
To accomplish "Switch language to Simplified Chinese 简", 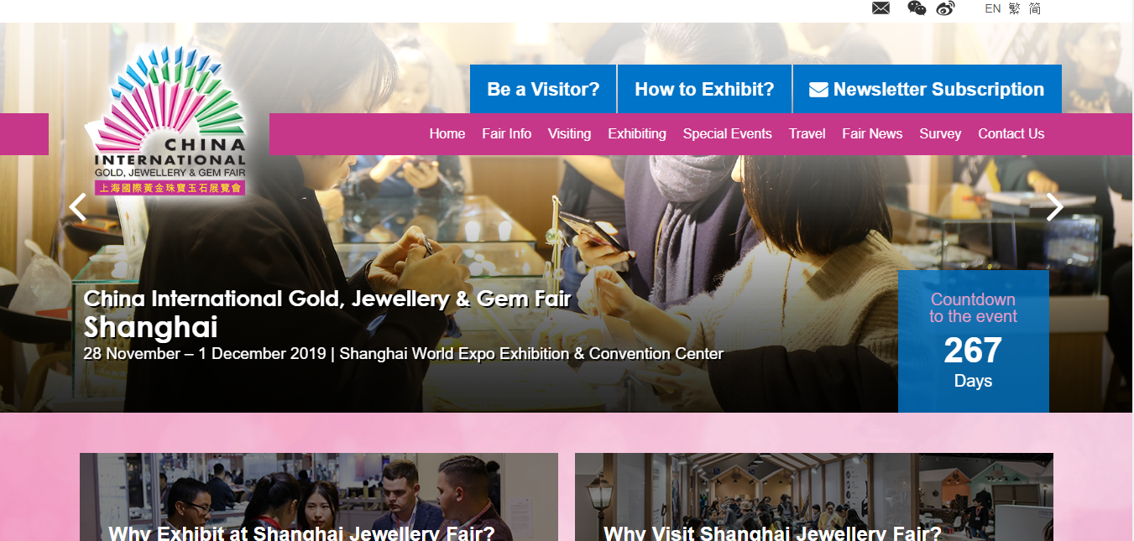I will [1035, 8].
